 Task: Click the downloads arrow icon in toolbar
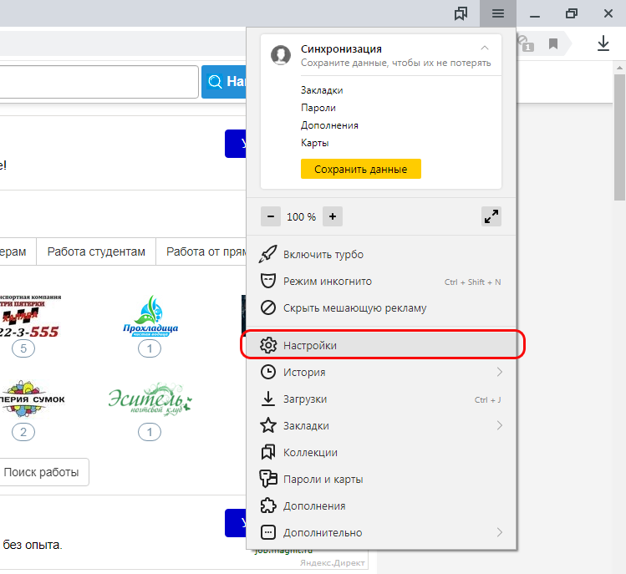tap(604, 43)
